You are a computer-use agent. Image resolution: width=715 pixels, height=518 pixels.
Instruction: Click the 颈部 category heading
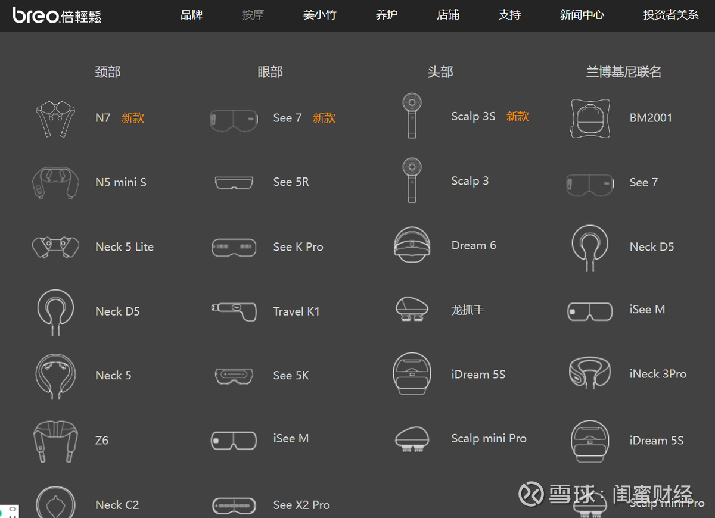[x=108, y=72]
